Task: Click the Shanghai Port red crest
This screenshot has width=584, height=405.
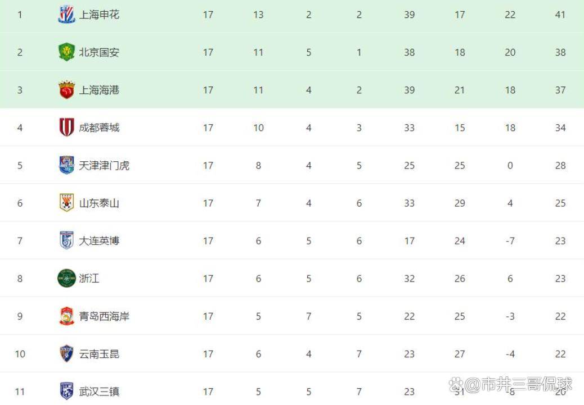Action: point(66,90)
